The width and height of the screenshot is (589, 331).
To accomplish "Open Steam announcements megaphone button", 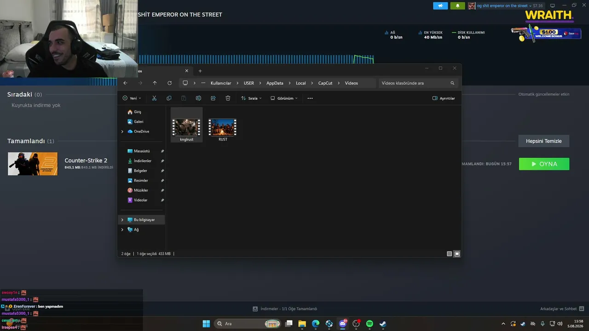I will point(440,6).
